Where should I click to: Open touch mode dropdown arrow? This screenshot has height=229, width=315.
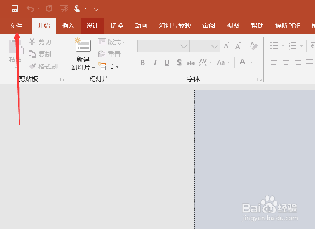(x=86, y=8)
